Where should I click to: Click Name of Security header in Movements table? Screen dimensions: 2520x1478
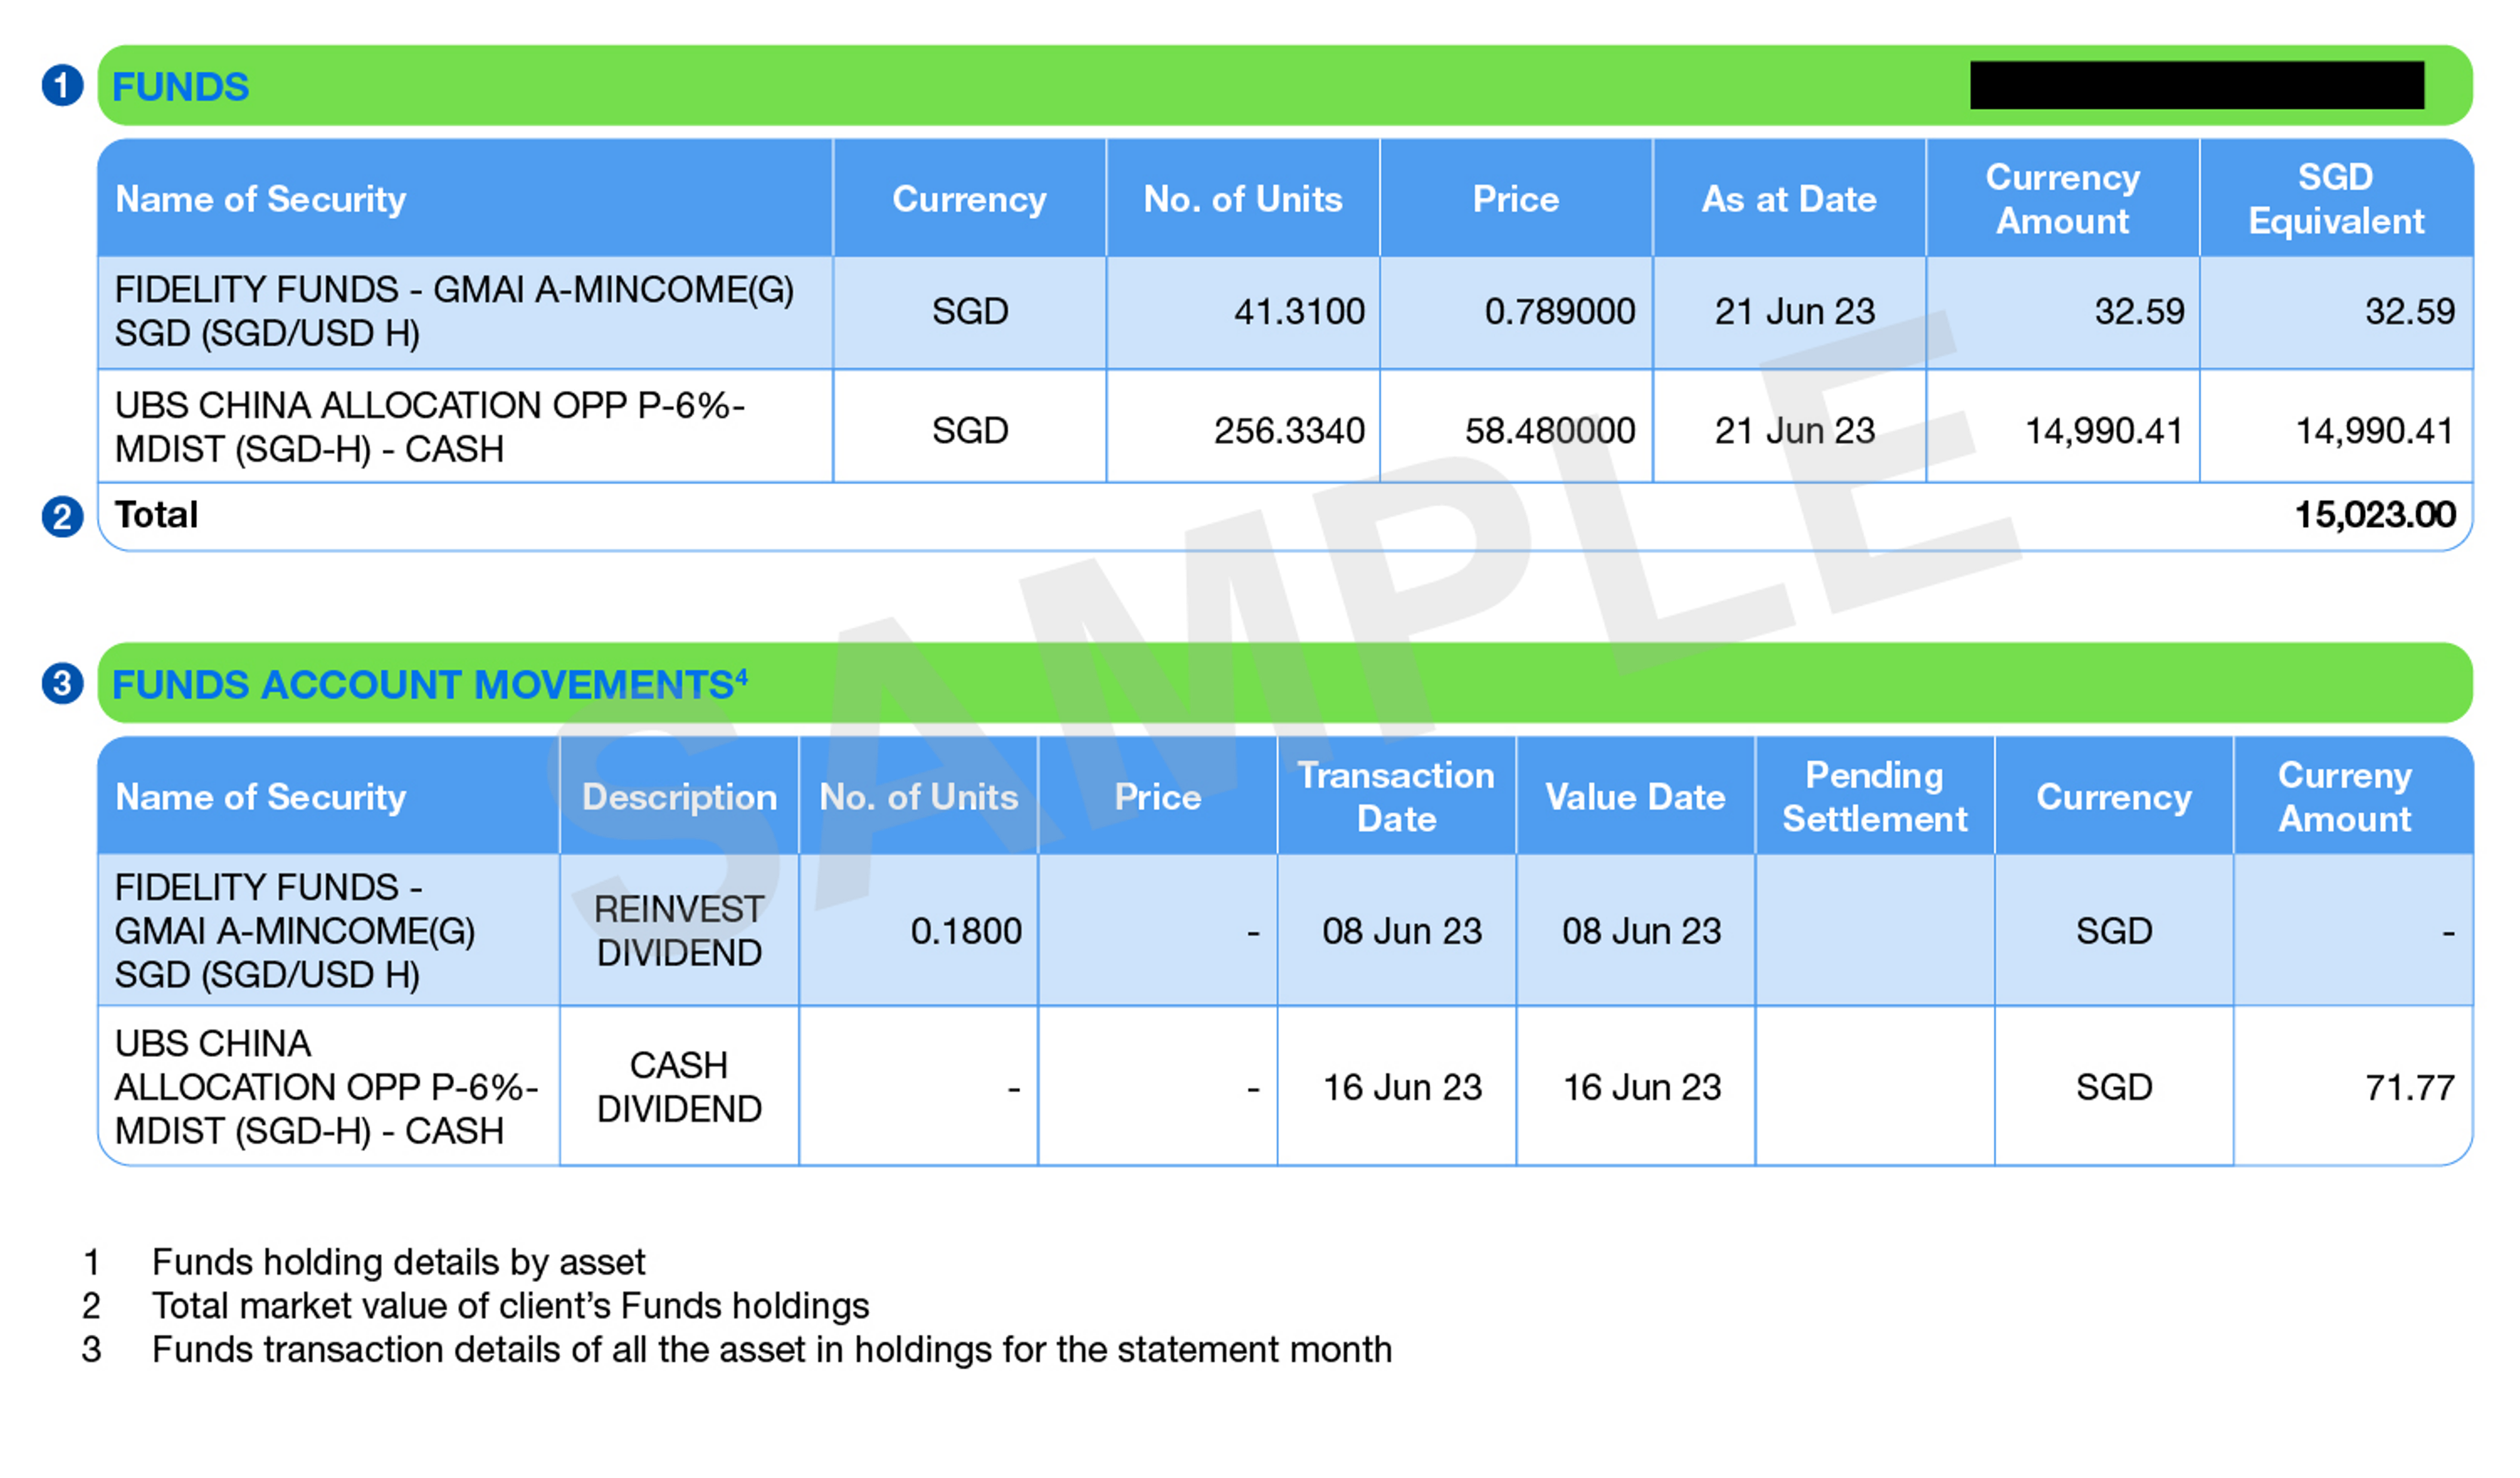261,797
